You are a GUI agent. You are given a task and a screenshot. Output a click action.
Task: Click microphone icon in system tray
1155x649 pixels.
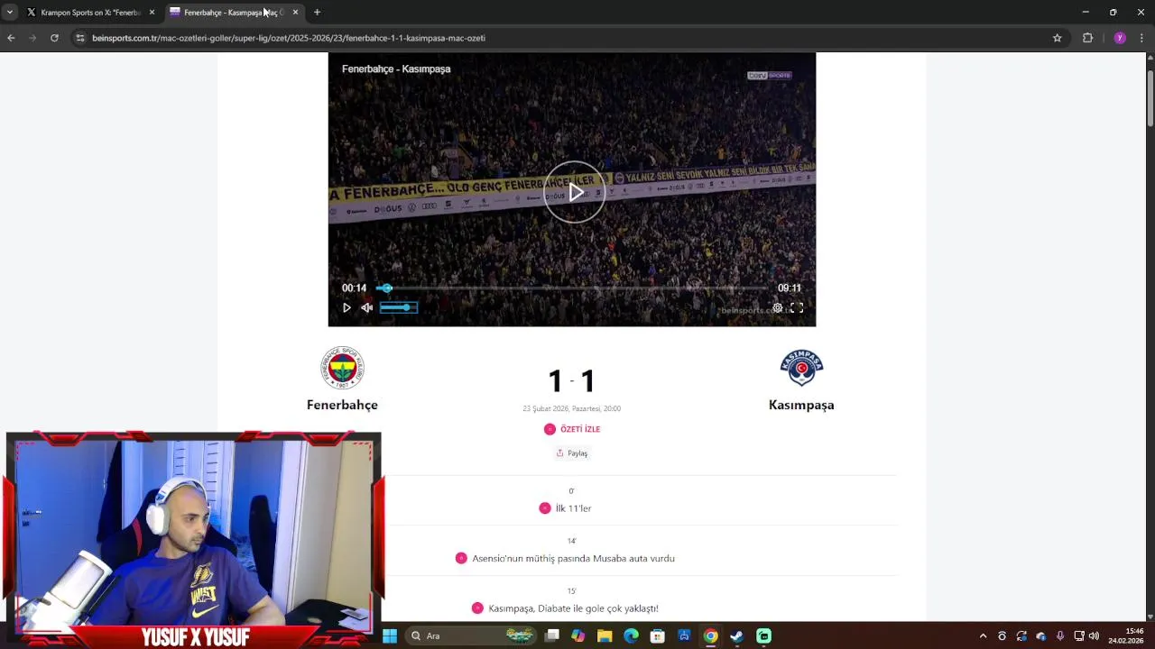click(1060, 635)
